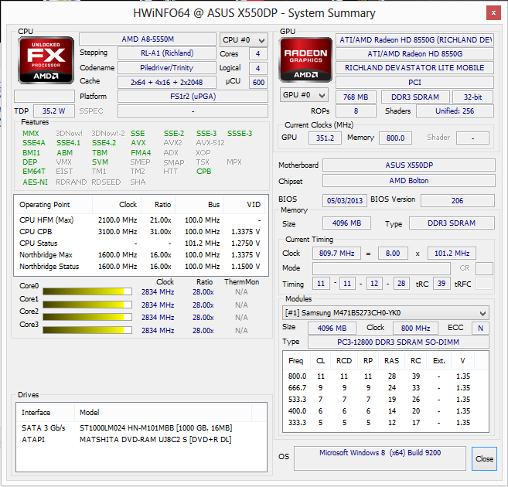The width and height of the screenshot is (508, 487).
Task: Click the Codename field Piledriver/Trinity
Action: pos(167,68)
